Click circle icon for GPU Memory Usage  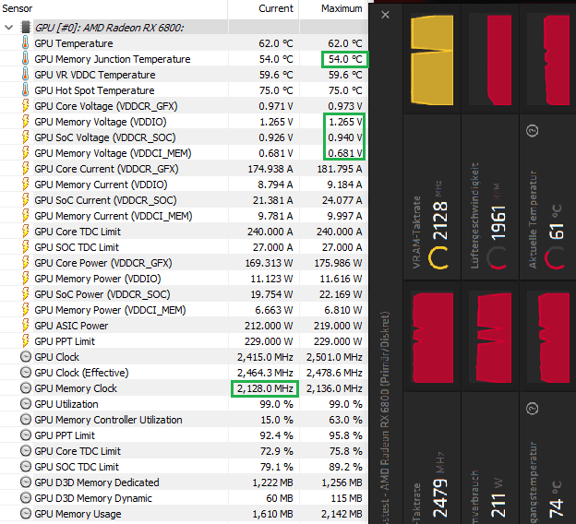(26, 513)
